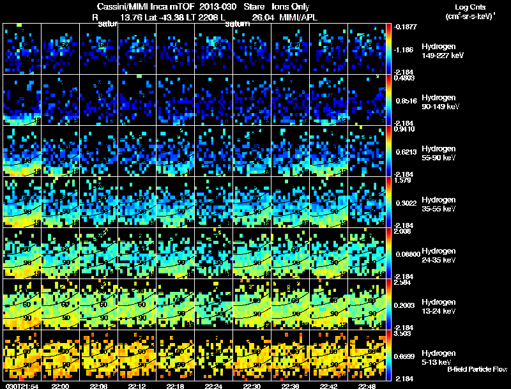
Task: Choose the Hydrogen 55-90 keV panel at 22:42
Action: point(329,151)
